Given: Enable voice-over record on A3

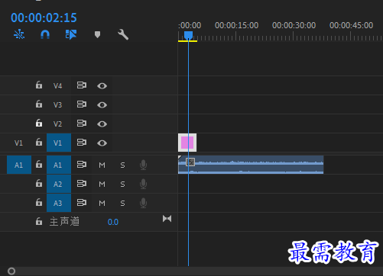Looking at the screenshot, I should (x=143, y=203).
